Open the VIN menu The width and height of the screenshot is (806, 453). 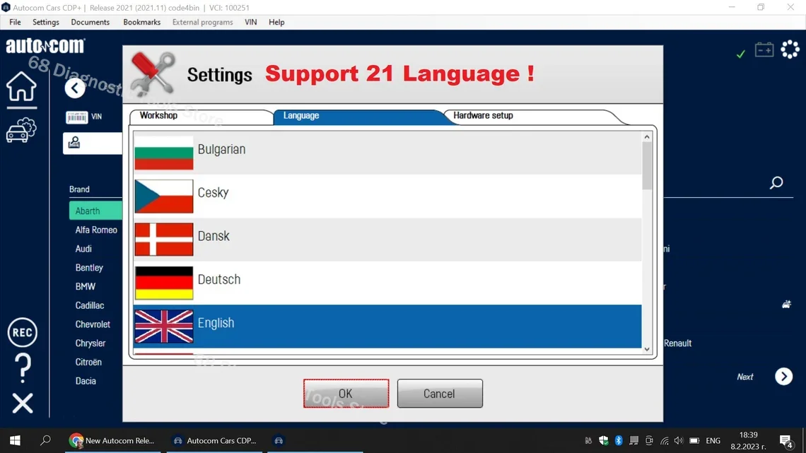point(251,22)
